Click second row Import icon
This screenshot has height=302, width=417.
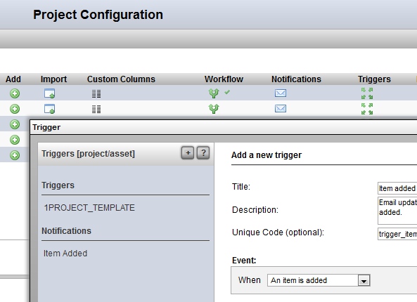pos(49,109)
